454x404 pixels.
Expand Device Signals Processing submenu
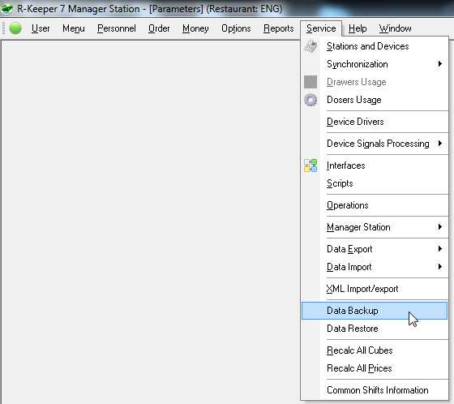[439, 143]
